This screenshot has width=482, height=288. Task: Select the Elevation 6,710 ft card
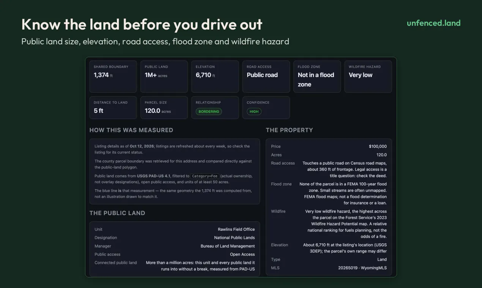pos(215,77)
